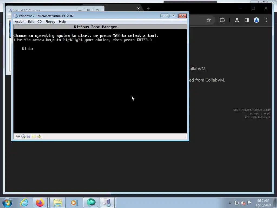Close the Chrome browser window
Viewport: 277px width, 208px height.
266,8
